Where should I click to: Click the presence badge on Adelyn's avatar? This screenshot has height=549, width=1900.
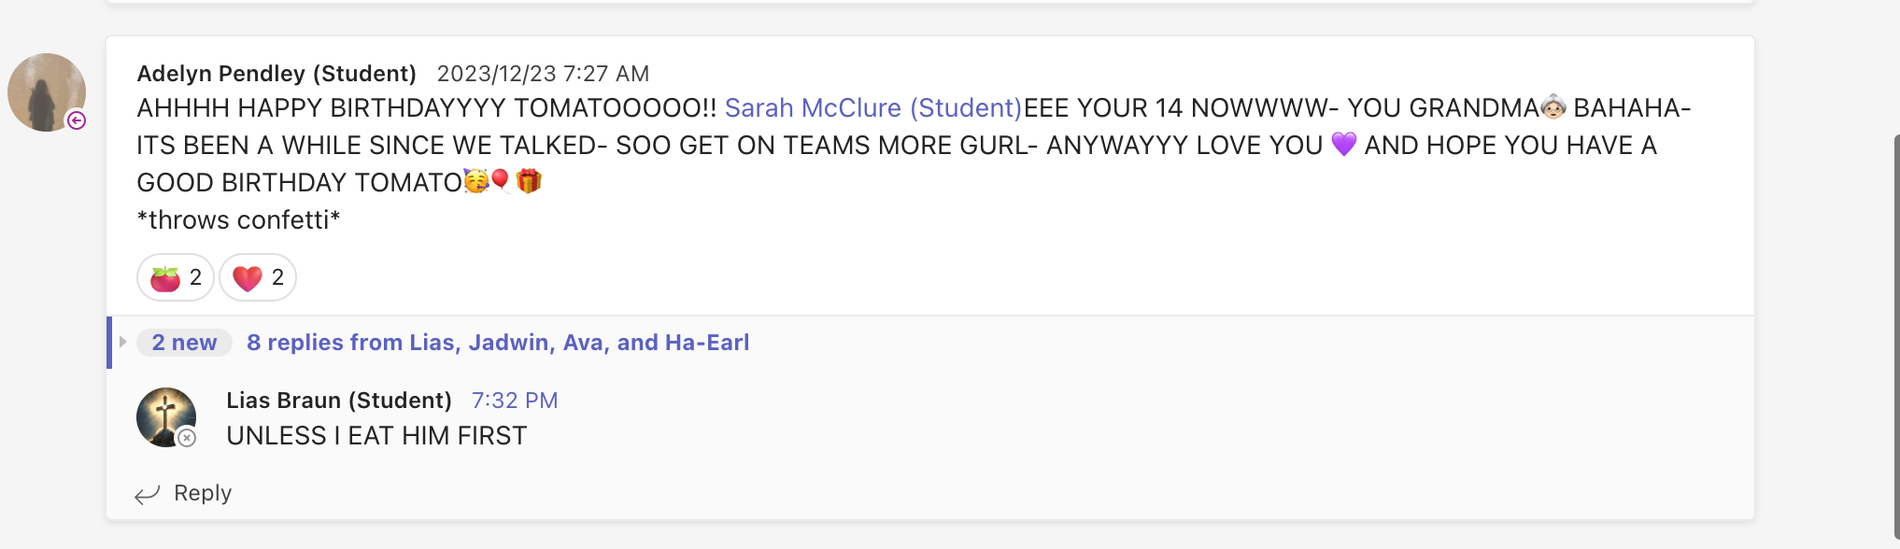click(77, 120)
